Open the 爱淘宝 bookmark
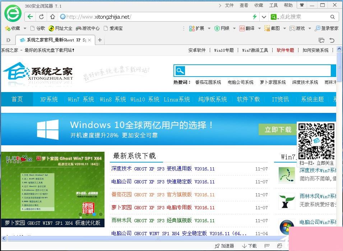This screenshot has height=251, width=343. point(113,28)
